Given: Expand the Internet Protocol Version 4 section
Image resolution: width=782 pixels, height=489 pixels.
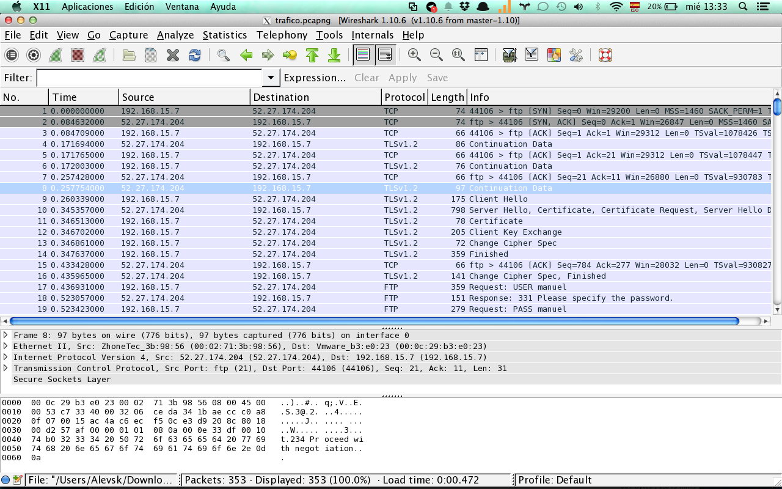Looking at the screenshot, I should click(6, 357).
